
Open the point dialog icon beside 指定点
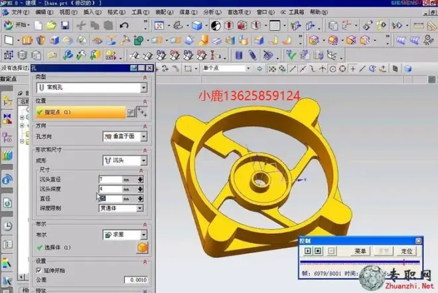click(131, 112)
